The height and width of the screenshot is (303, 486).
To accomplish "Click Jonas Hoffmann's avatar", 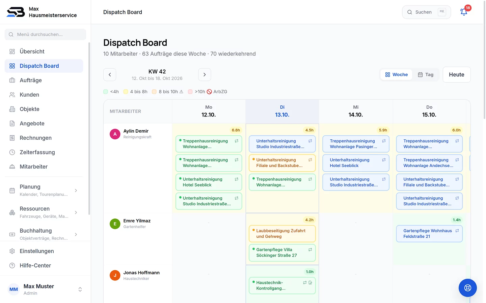I will tap(115, 275).
